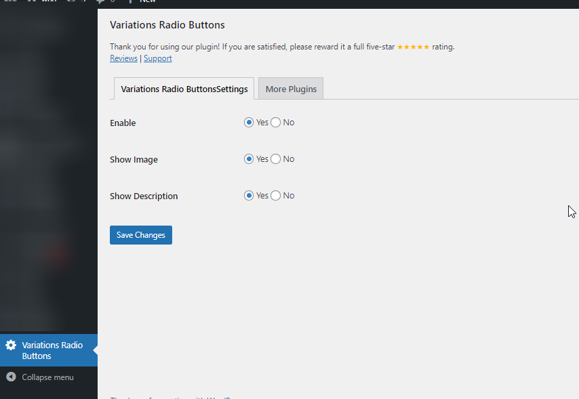
Task: Open the Reviews link
Action: [x=123, y=58]
